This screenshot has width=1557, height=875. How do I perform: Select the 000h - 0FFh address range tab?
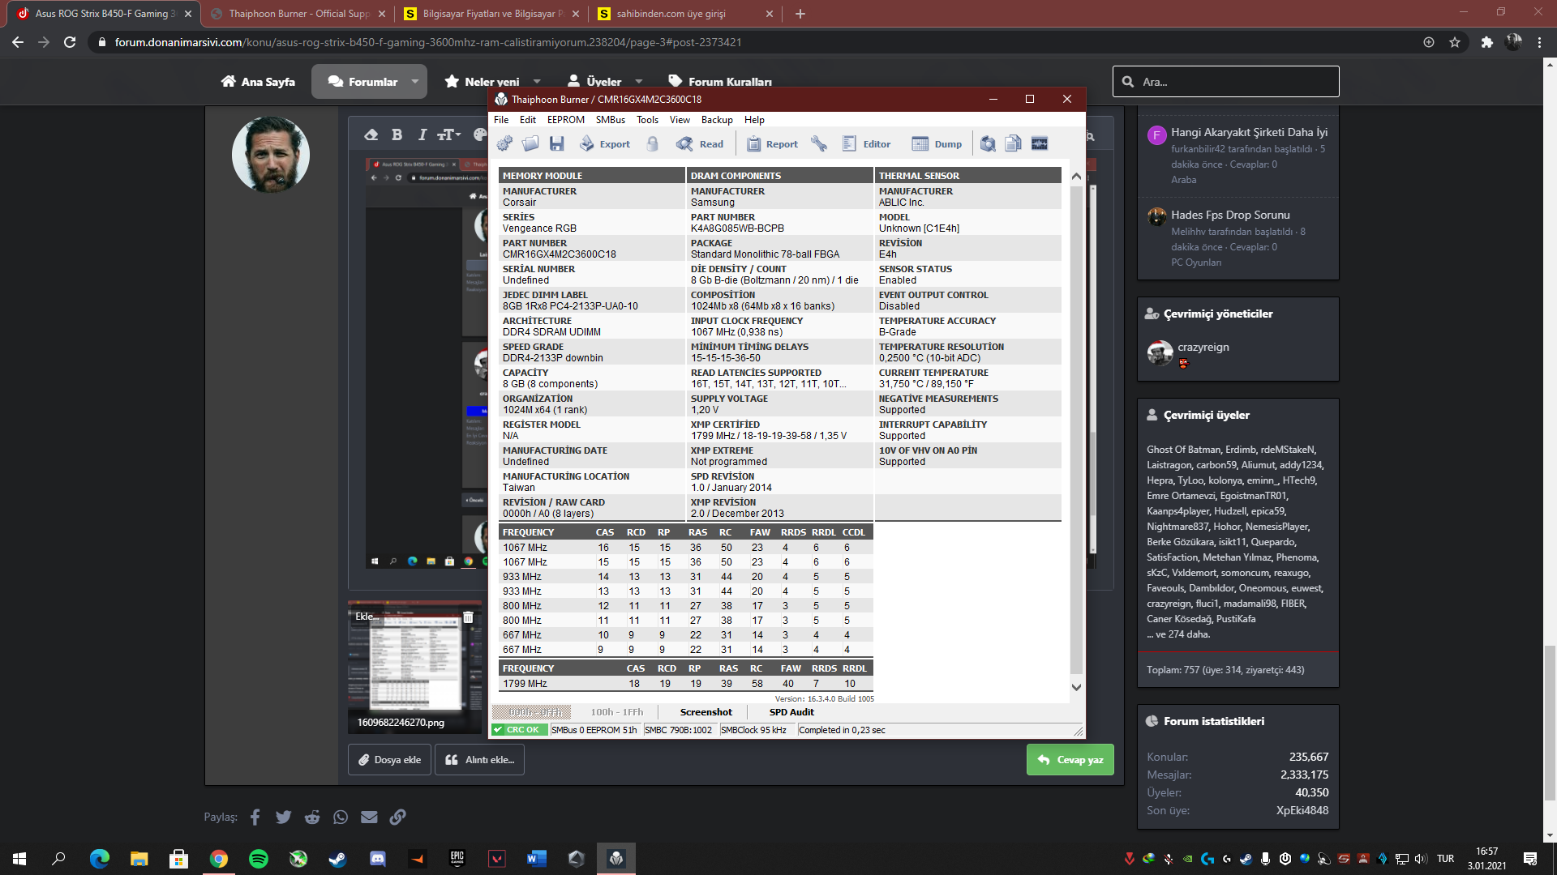click(534, 712)
